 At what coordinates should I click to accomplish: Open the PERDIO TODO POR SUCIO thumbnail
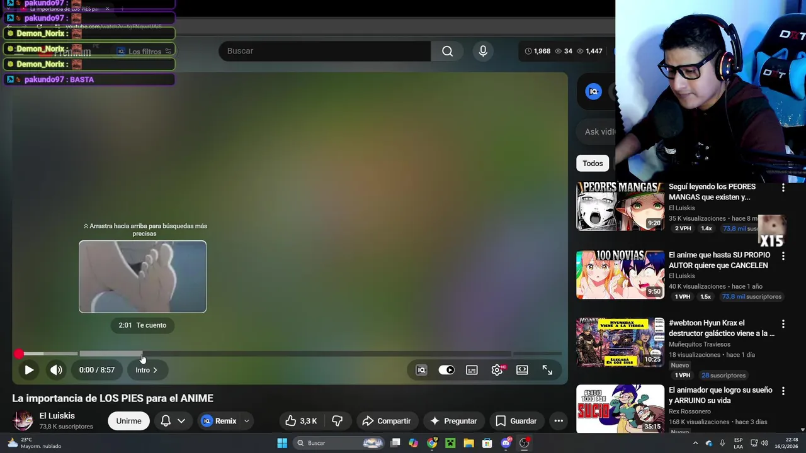pyautogui.click(x=620, y=409)
